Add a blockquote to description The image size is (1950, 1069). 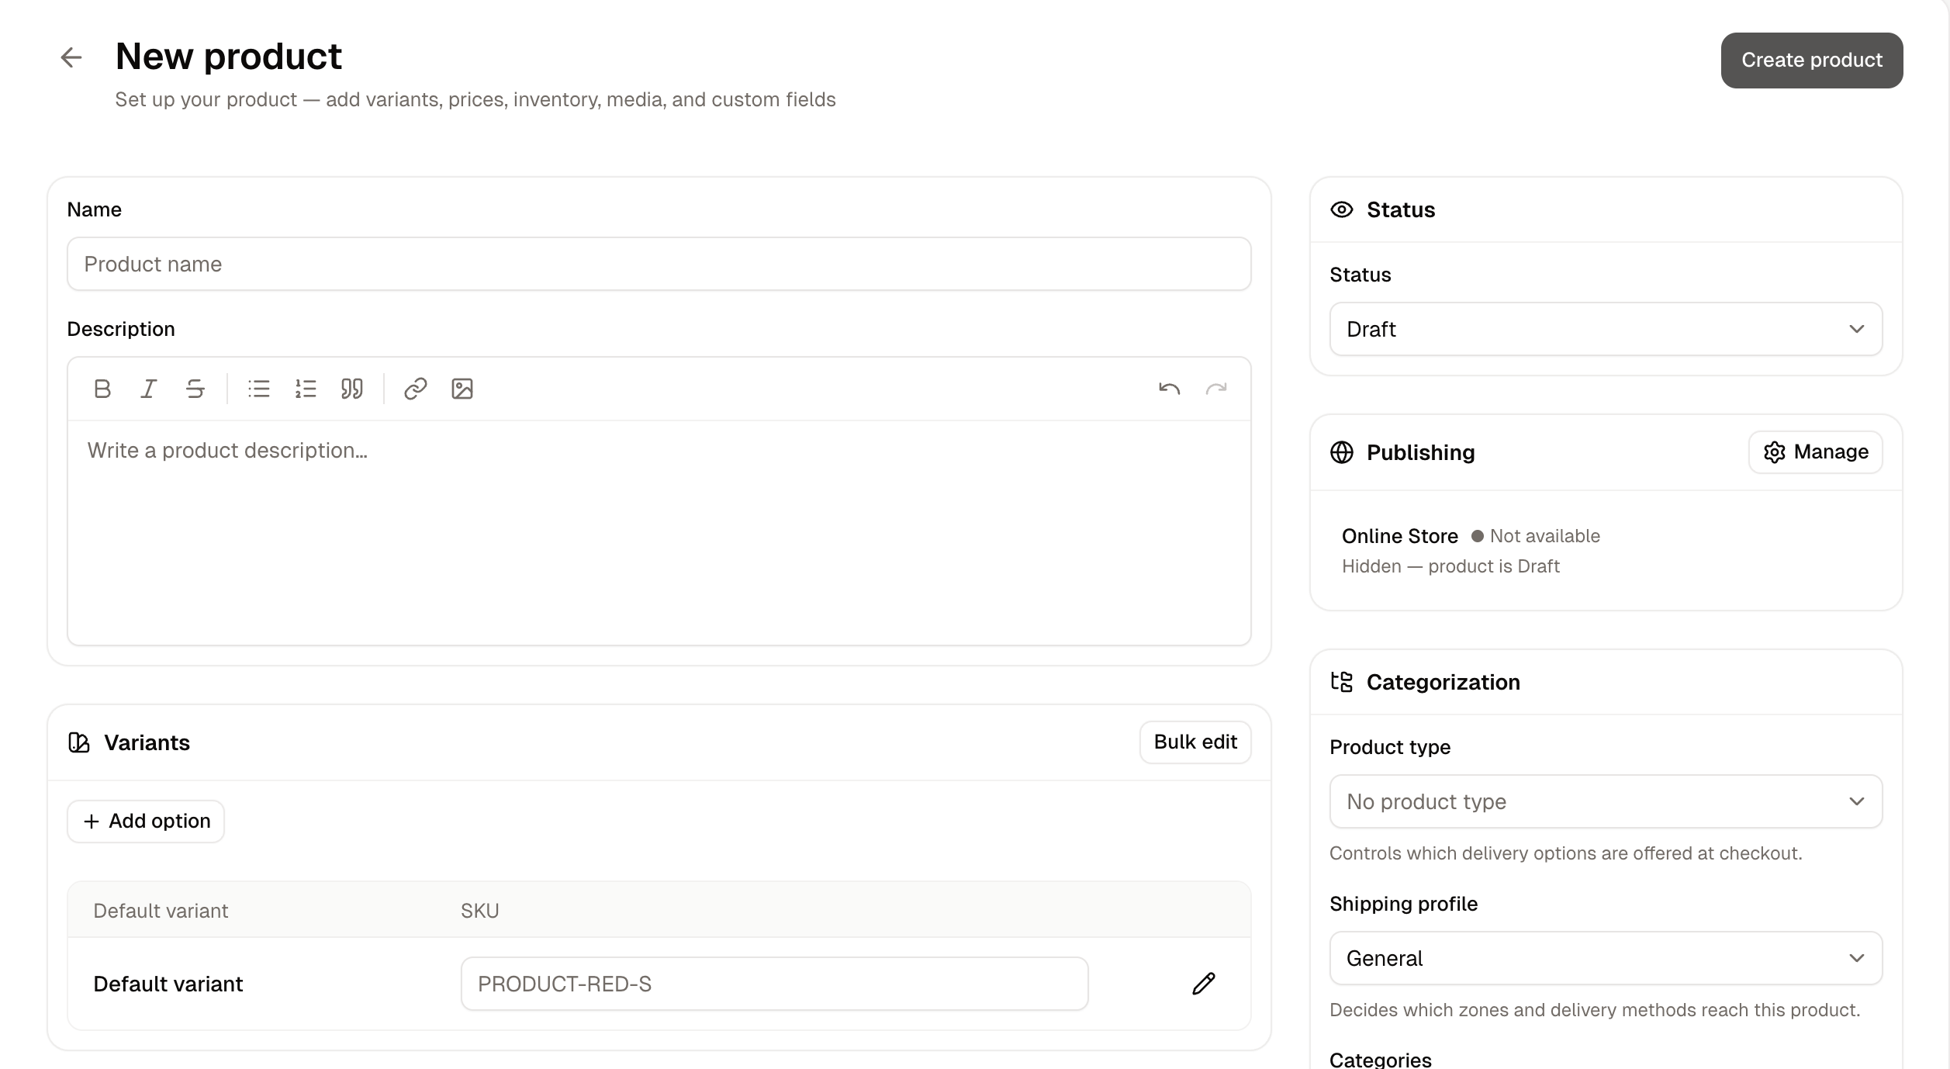pos(352,389)
